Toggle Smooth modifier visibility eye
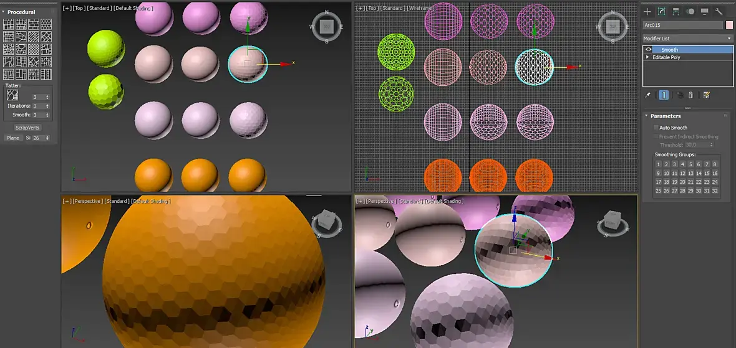 (x=649, y=50)
